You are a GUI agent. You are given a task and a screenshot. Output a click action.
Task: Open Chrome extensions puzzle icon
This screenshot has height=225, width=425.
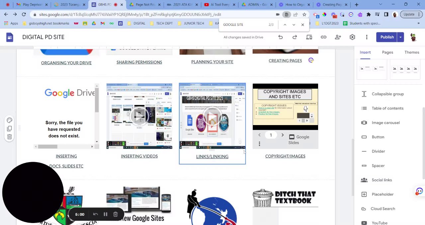[x=368, y=15]
